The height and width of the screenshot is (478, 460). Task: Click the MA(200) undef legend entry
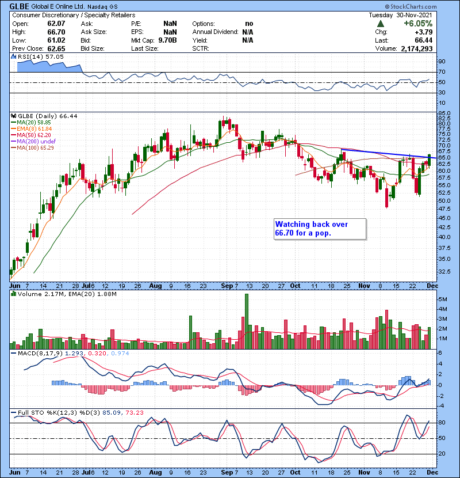(x=33, y=142)
